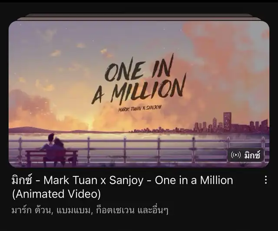
Task: Open the One in a Million mix thumbnail
Action: pyautogui.click(x=139, y=94)
